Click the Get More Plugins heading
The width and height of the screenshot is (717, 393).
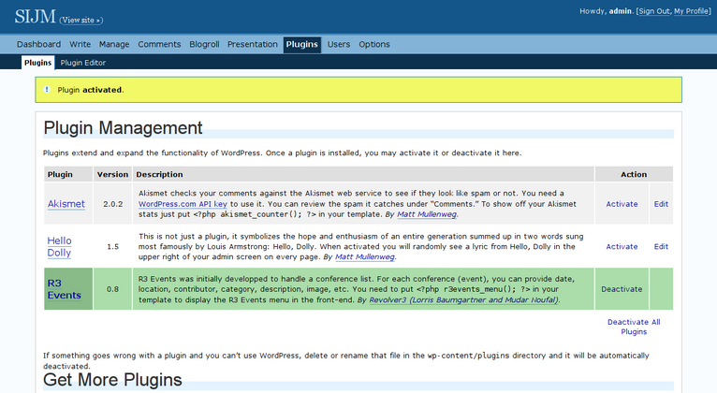(x=112, y=380)
